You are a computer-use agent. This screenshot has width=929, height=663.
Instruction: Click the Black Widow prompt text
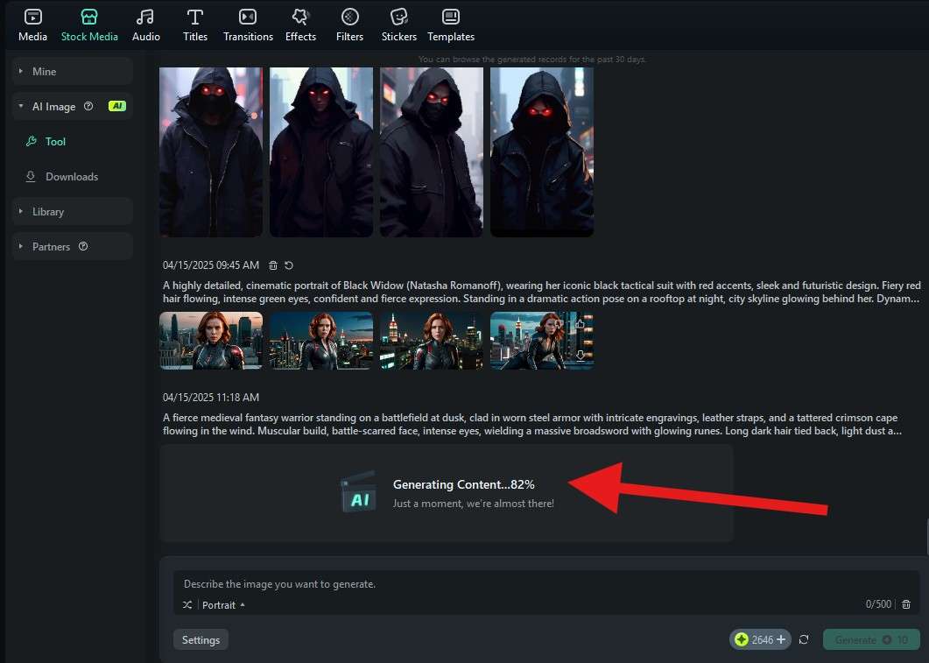[x=541, y=293]
